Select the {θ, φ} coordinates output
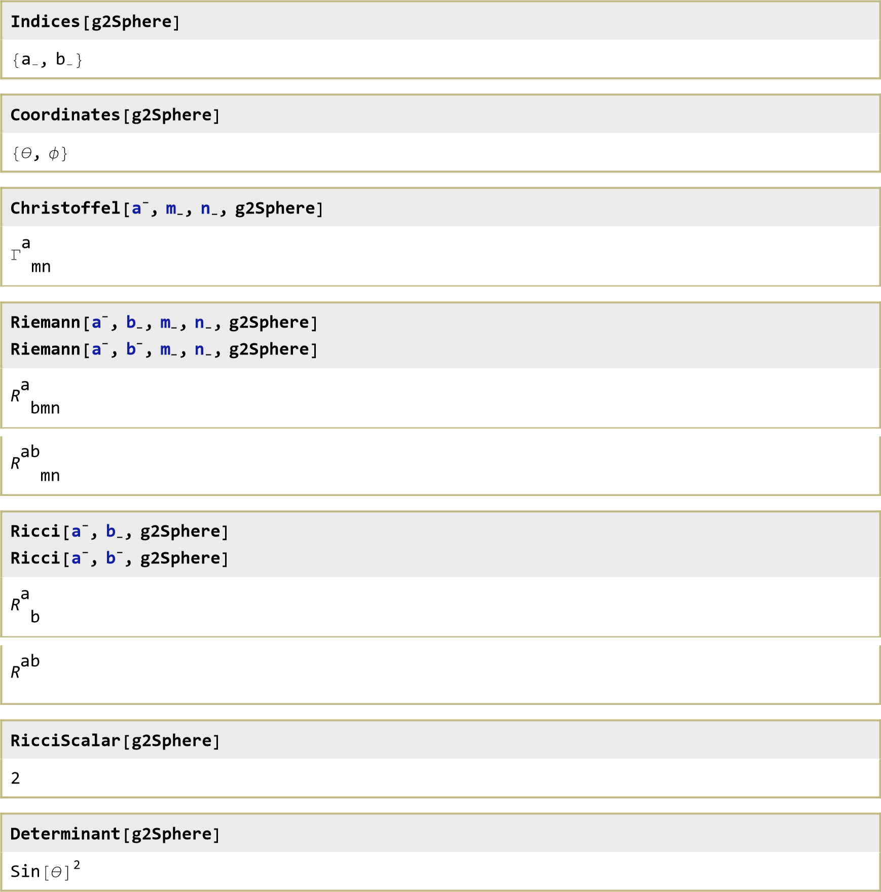This screenshot has height=892, width=881. coord(40,153)
